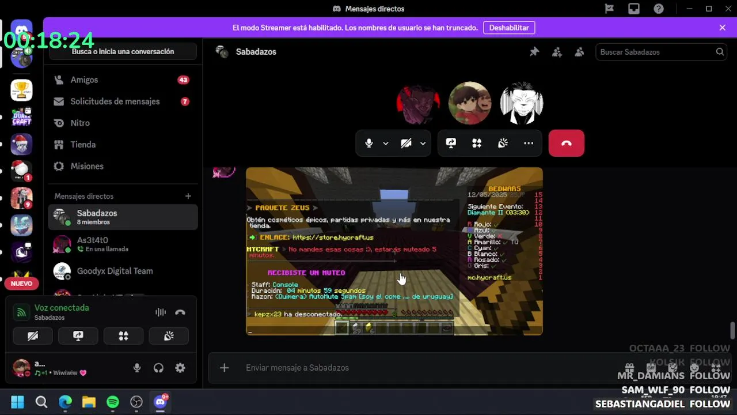
Task: Toggle camera in the call controls
Action: (406, 144)
